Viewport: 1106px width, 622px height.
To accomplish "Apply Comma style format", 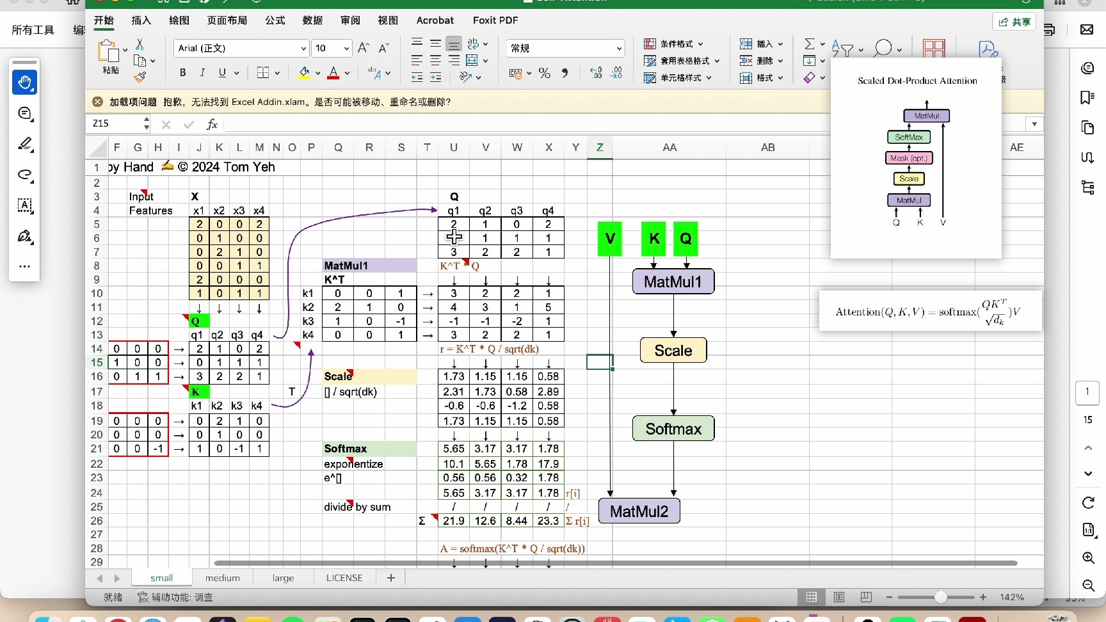I will click(565, 73).
